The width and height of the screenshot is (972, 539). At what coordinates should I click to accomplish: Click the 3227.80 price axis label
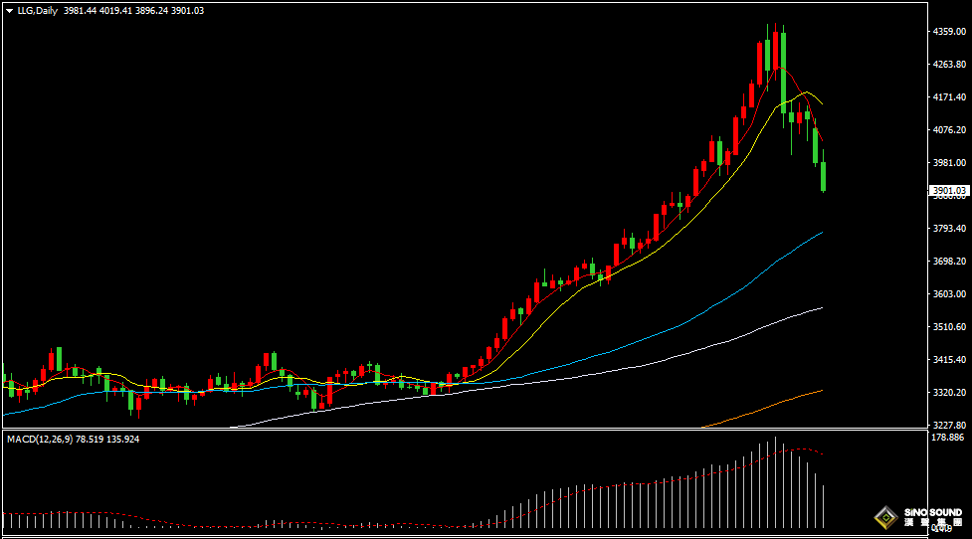(x=949, y=425)
